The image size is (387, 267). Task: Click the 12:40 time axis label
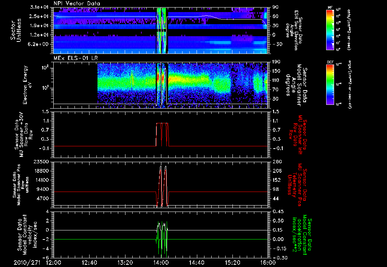tap(89, 262)
